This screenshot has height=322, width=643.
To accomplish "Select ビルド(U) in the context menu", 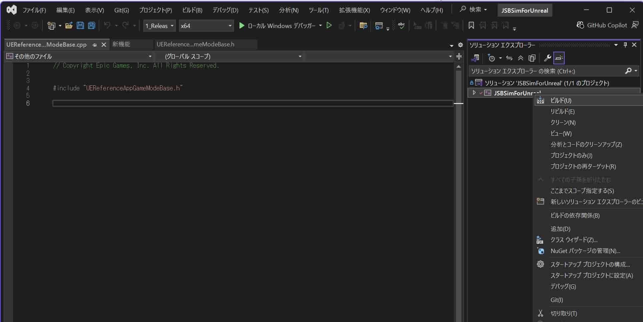I will coord(589,100).
